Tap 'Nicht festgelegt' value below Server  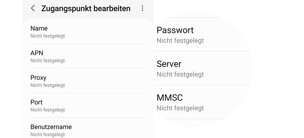tap(180, 75)
